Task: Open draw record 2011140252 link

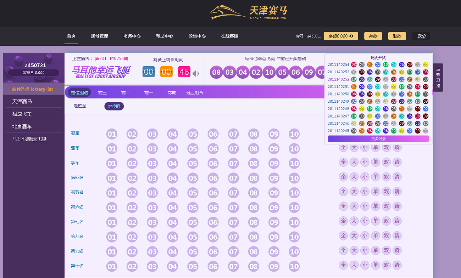Action: tap(338, 79)
